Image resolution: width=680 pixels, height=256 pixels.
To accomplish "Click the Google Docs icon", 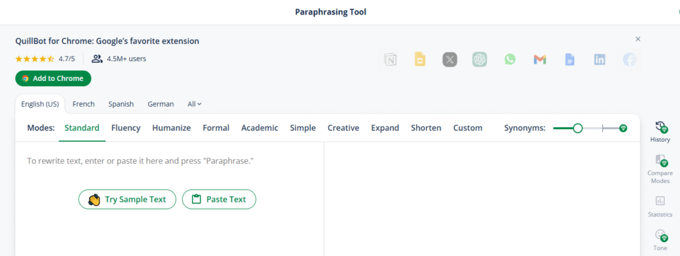I will [x=569, y=59].
